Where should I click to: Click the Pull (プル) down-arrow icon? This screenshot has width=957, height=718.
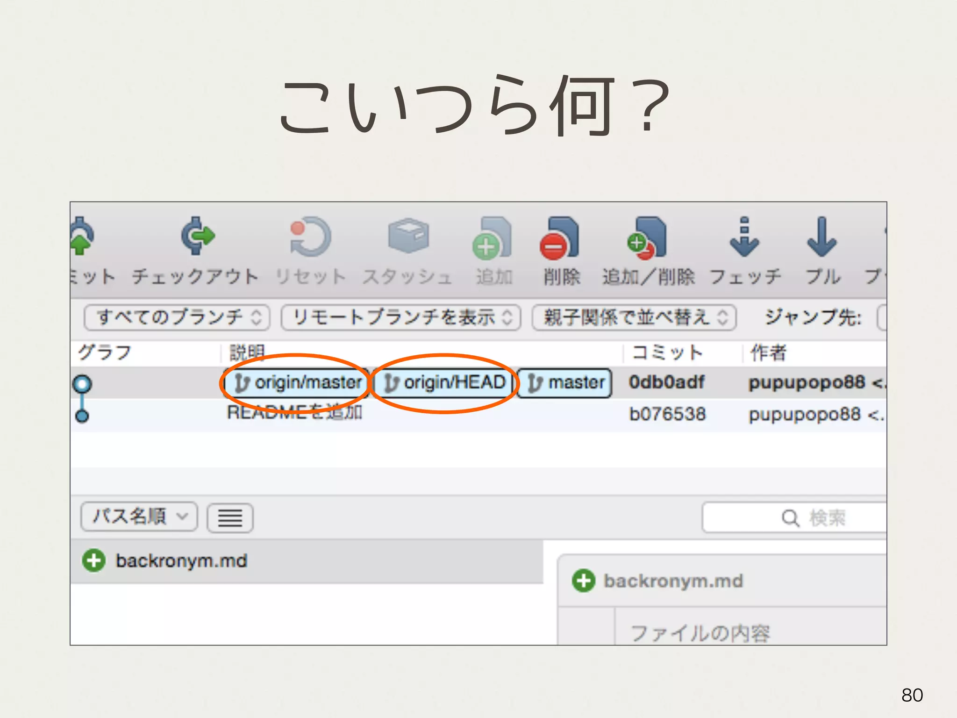click(x=821, y=237)
